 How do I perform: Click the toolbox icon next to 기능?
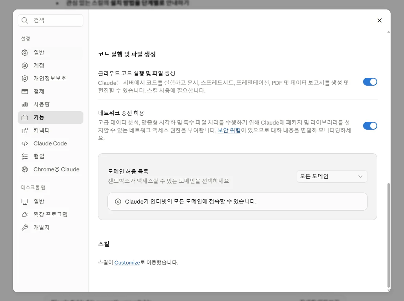tap(25, 117)
